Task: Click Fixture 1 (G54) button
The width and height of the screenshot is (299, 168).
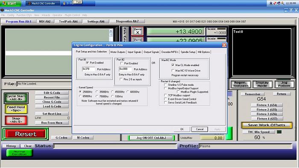Action: 267,105
